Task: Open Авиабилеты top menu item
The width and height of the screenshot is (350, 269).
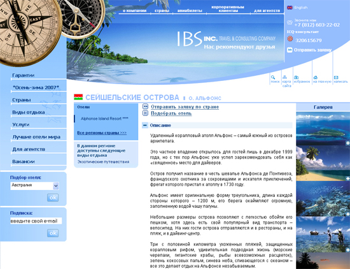Action: tap(190, 11)
